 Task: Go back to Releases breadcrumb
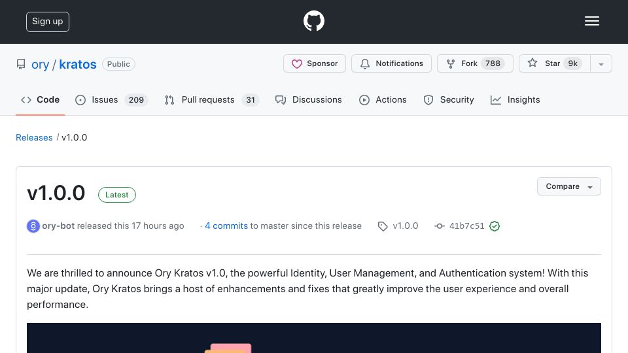(34, 138)
